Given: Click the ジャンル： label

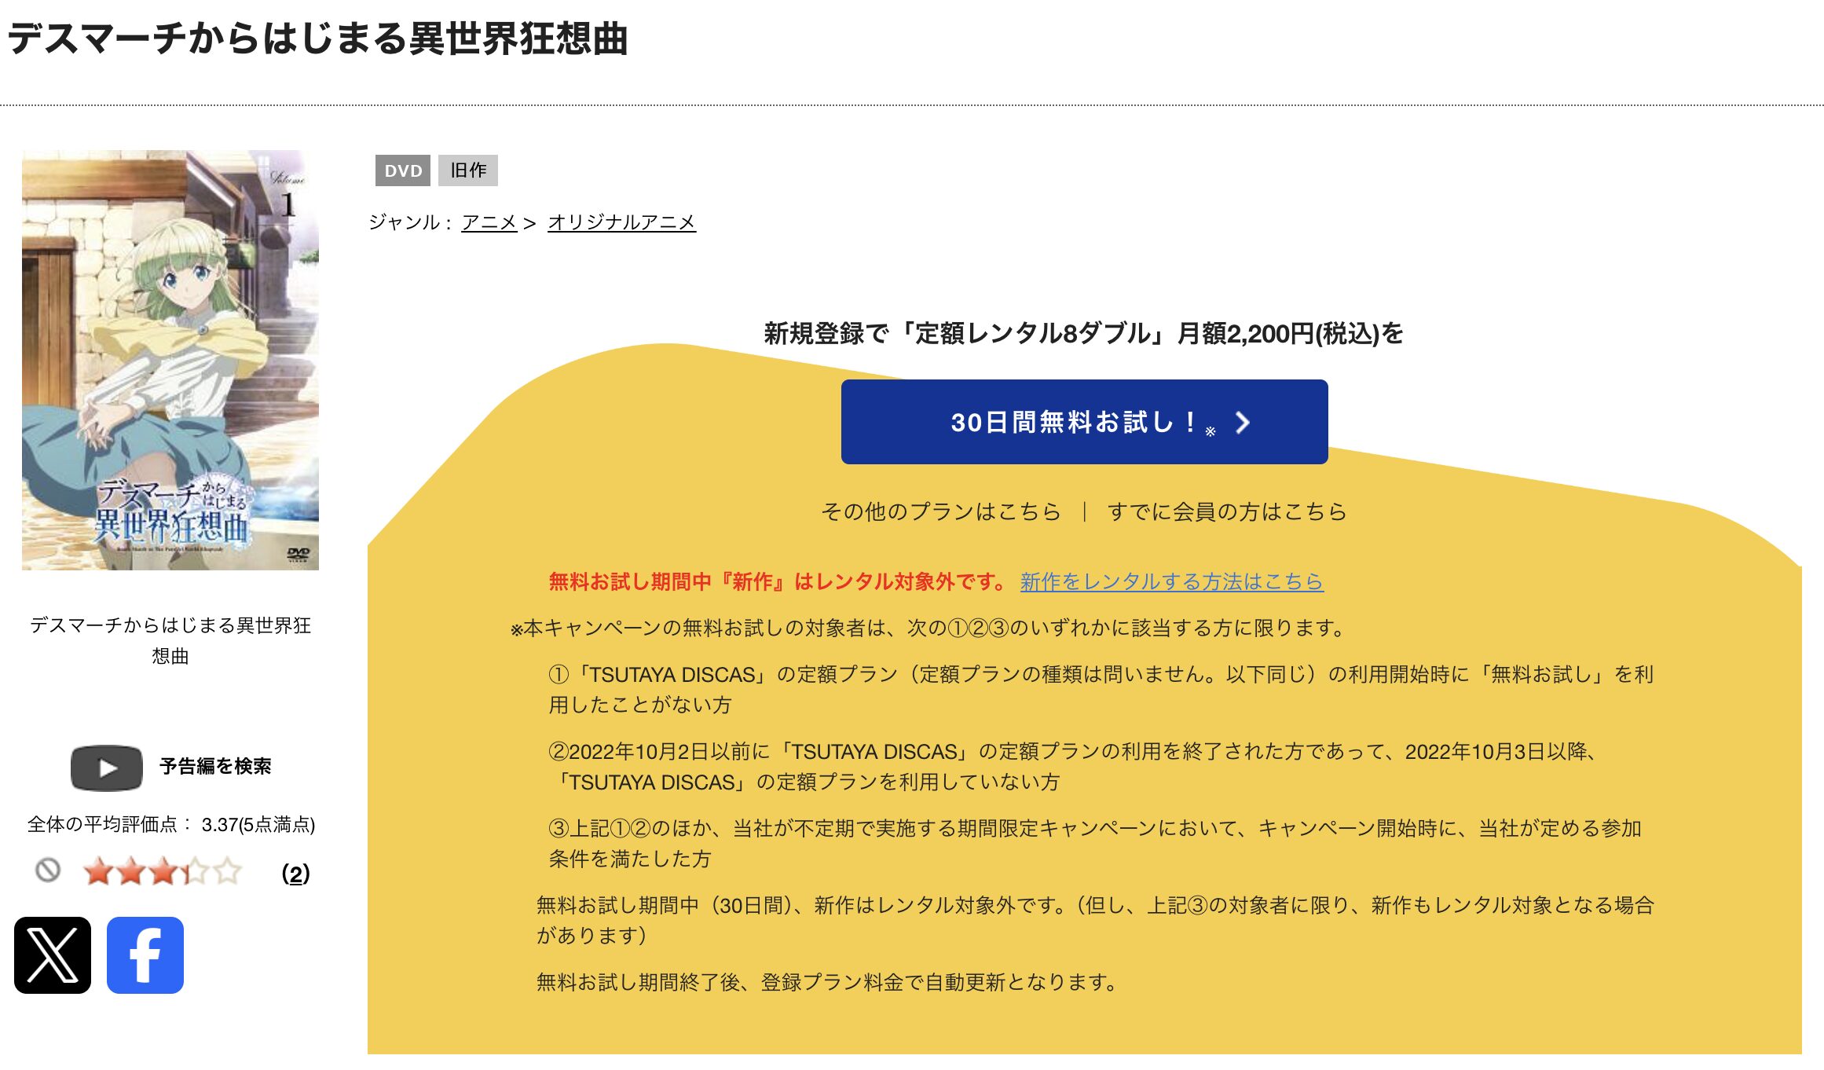Looking at the screenshot, I should [x=410, y=222].
